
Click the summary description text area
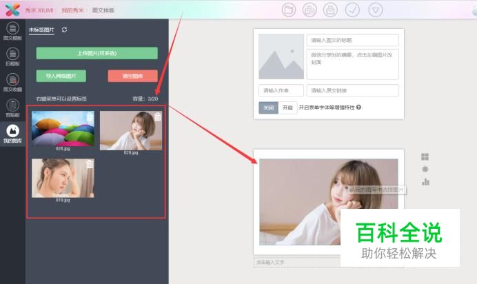pos(352,64)
